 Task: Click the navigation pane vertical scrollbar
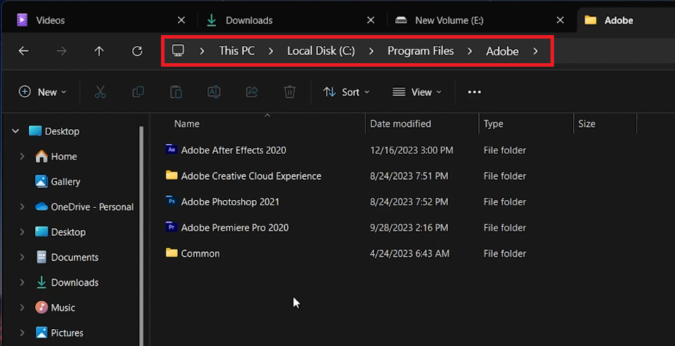(141, 236)
